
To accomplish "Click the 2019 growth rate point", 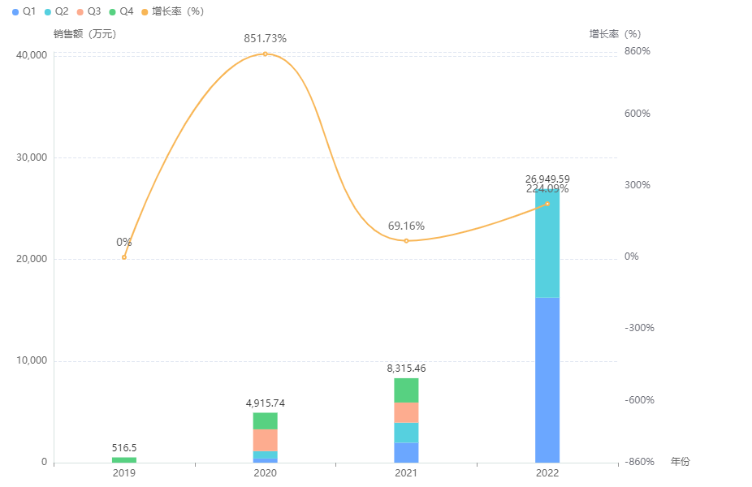I will click(x=124, y=257).
